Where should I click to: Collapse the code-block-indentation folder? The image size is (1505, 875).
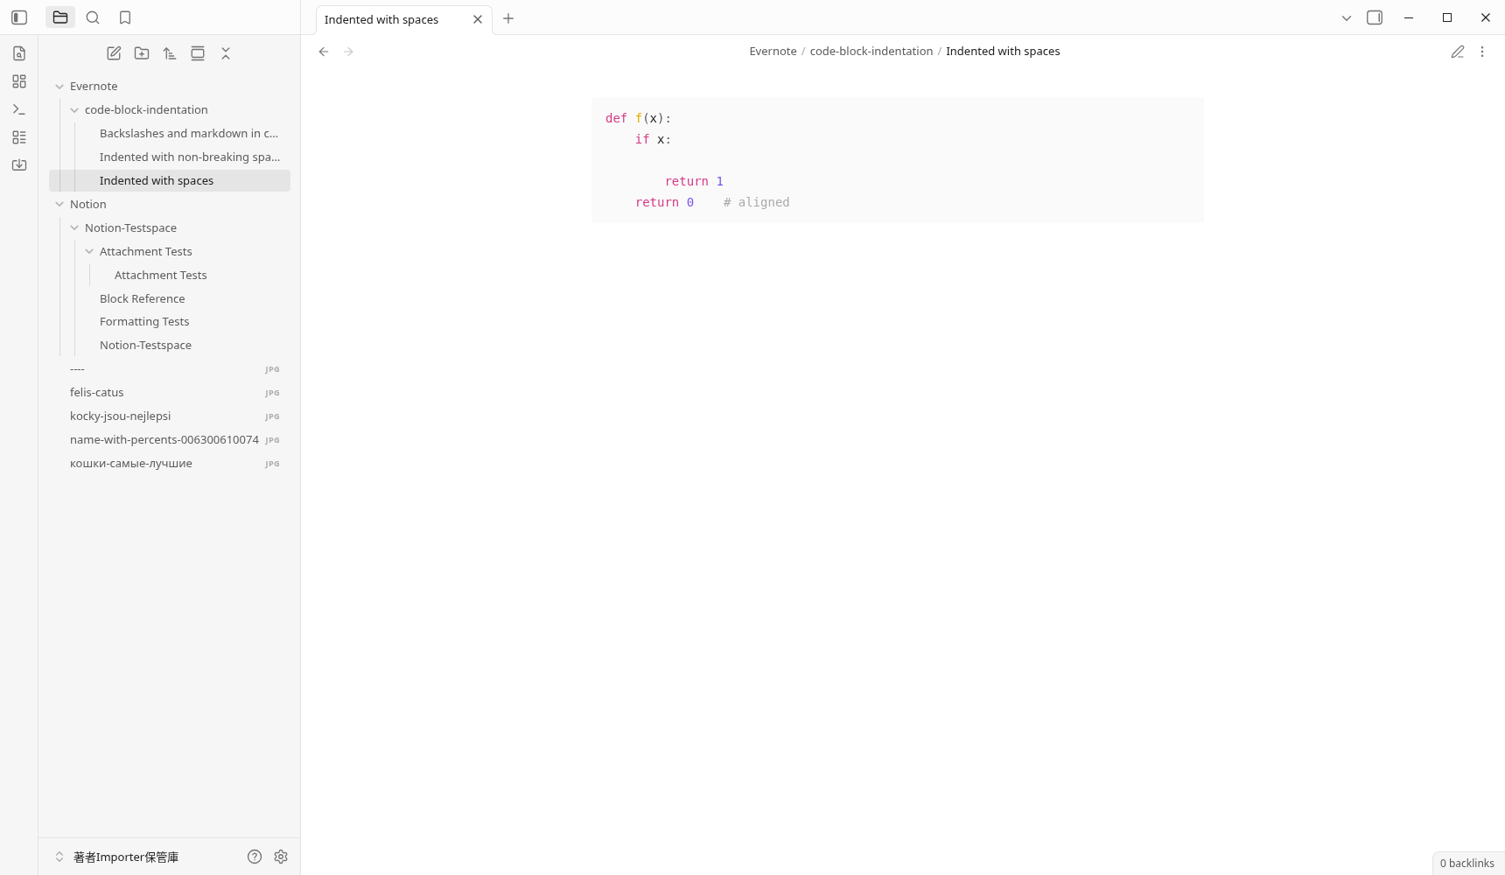click(74, 110)
